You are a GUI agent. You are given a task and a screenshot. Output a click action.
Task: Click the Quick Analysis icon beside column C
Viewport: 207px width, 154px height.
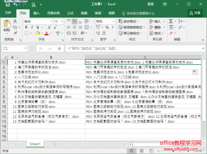[195, 72]
